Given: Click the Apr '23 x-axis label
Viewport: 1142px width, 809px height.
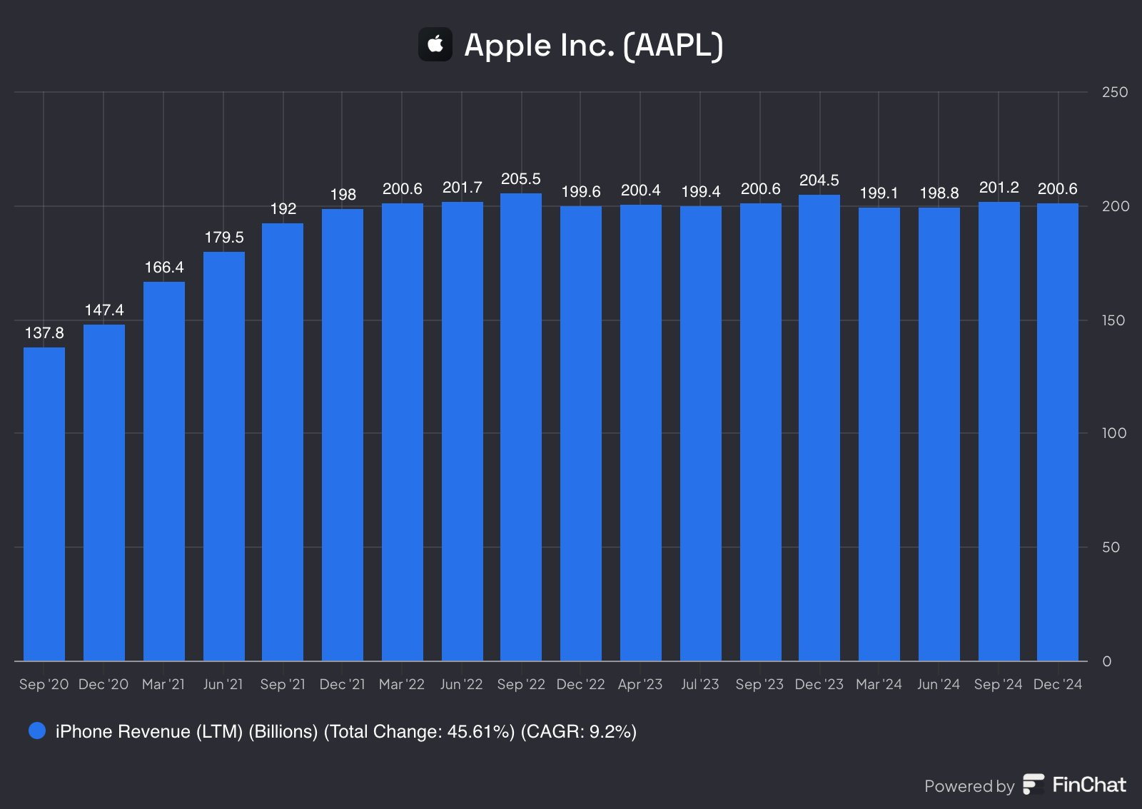Looking at the screenshot, I should 640,684.
